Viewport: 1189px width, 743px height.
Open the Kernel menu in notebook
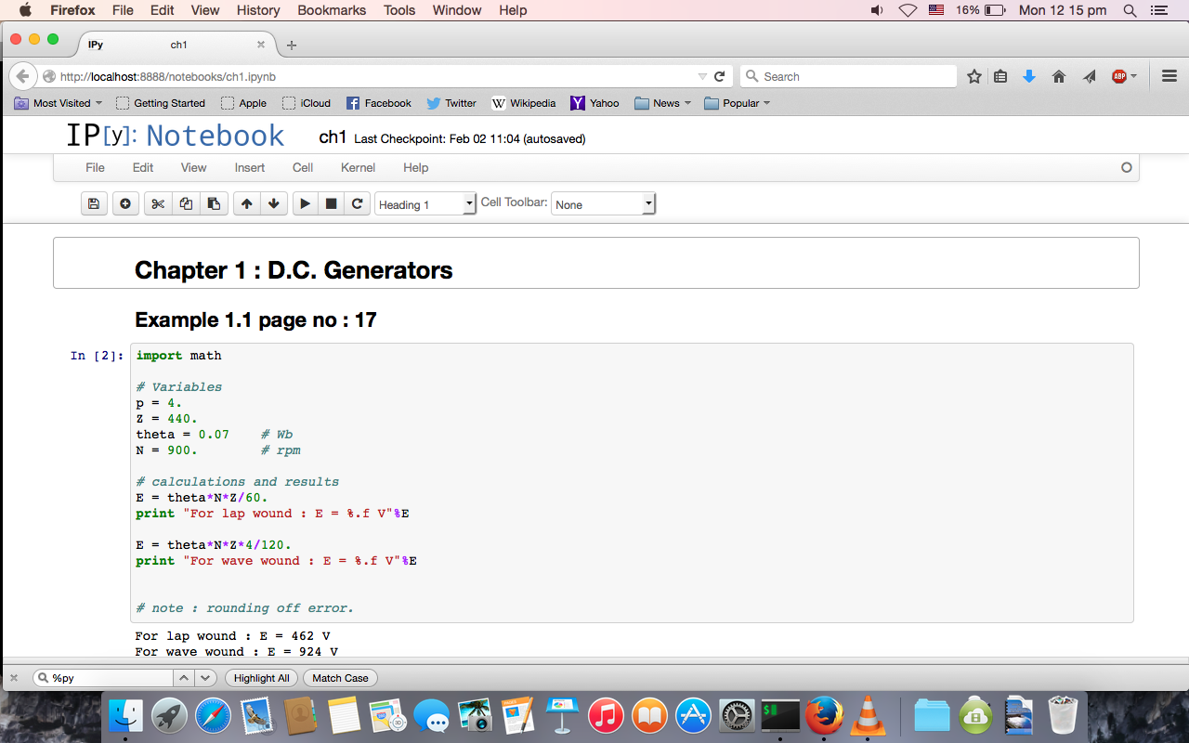[358, 168]
